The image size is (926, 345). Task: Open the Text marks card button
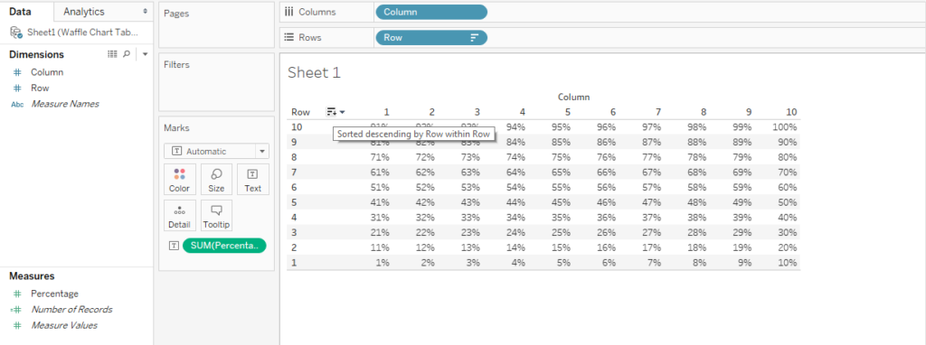[x=253, y=180]
